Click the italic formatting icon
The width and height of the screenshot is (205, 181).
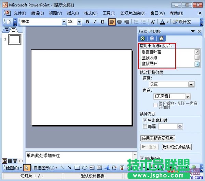pos(95,22)
